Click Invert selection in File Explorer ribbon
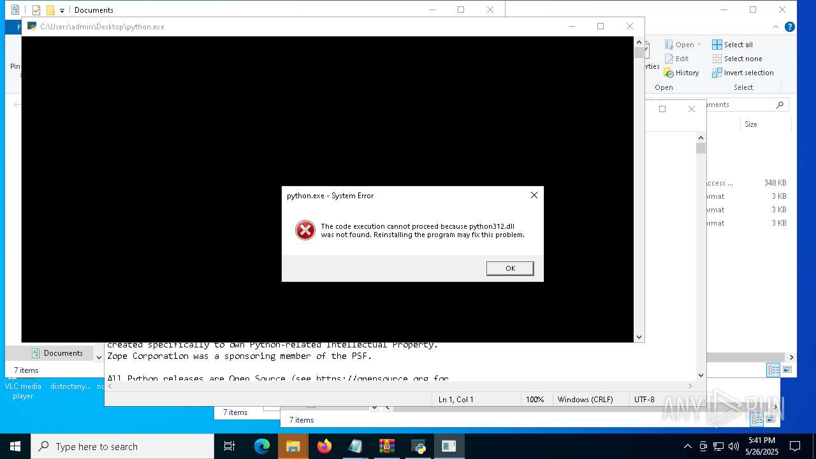This screenshot has height=459, width=816. [743, 73]
